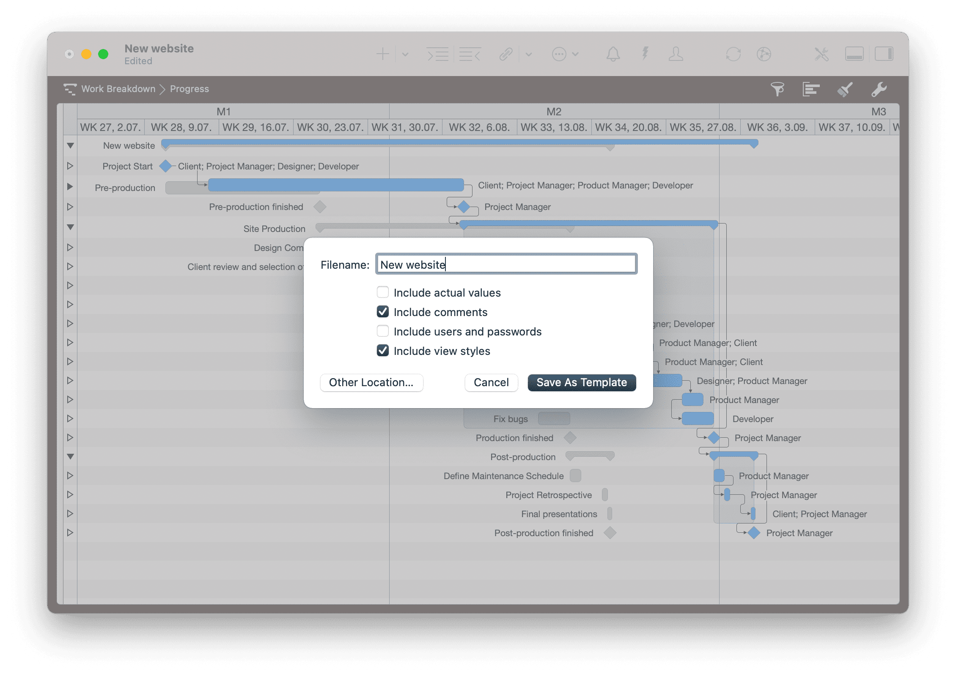Screen dimensions: 956x676
Task: Open notifications via the bell icon
Action: (x=613, y=54)
